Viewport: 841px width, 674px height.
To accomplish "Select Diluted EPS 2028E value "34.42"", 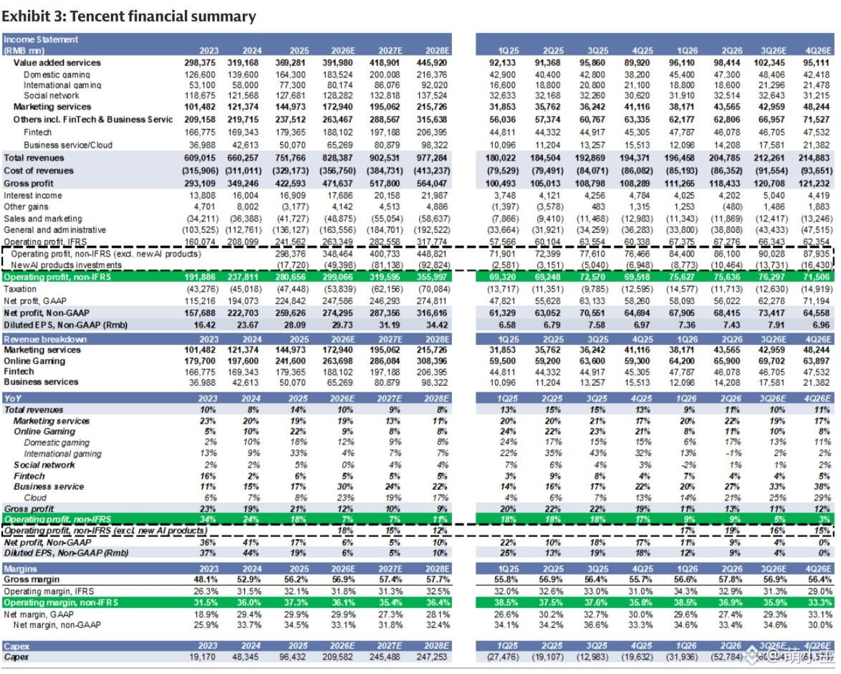I will click(x=437, y=325).
